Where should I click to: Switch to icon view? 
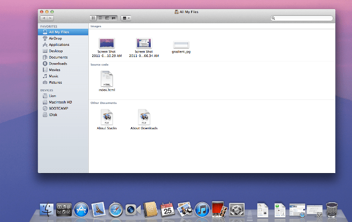(93, 18)
